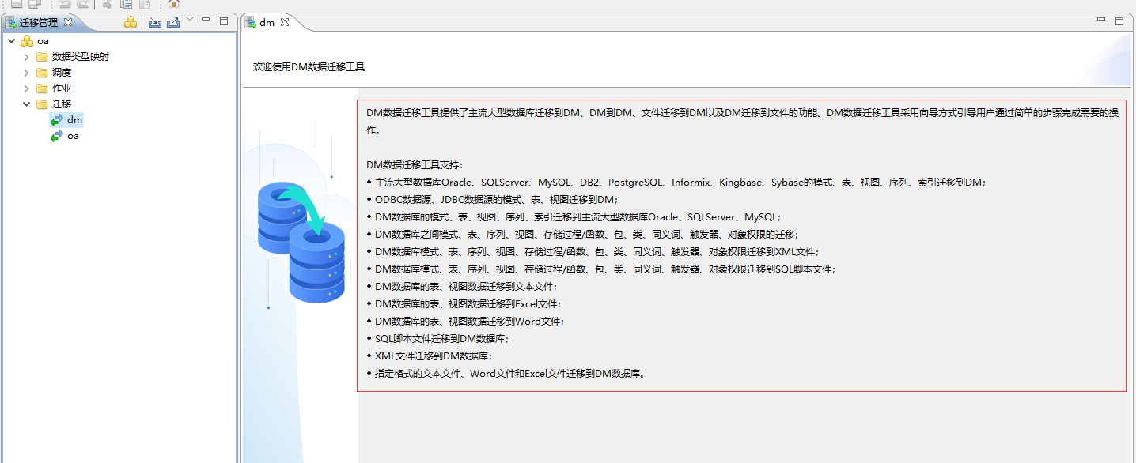Click the Paste toolbar icon

(145, 4)
